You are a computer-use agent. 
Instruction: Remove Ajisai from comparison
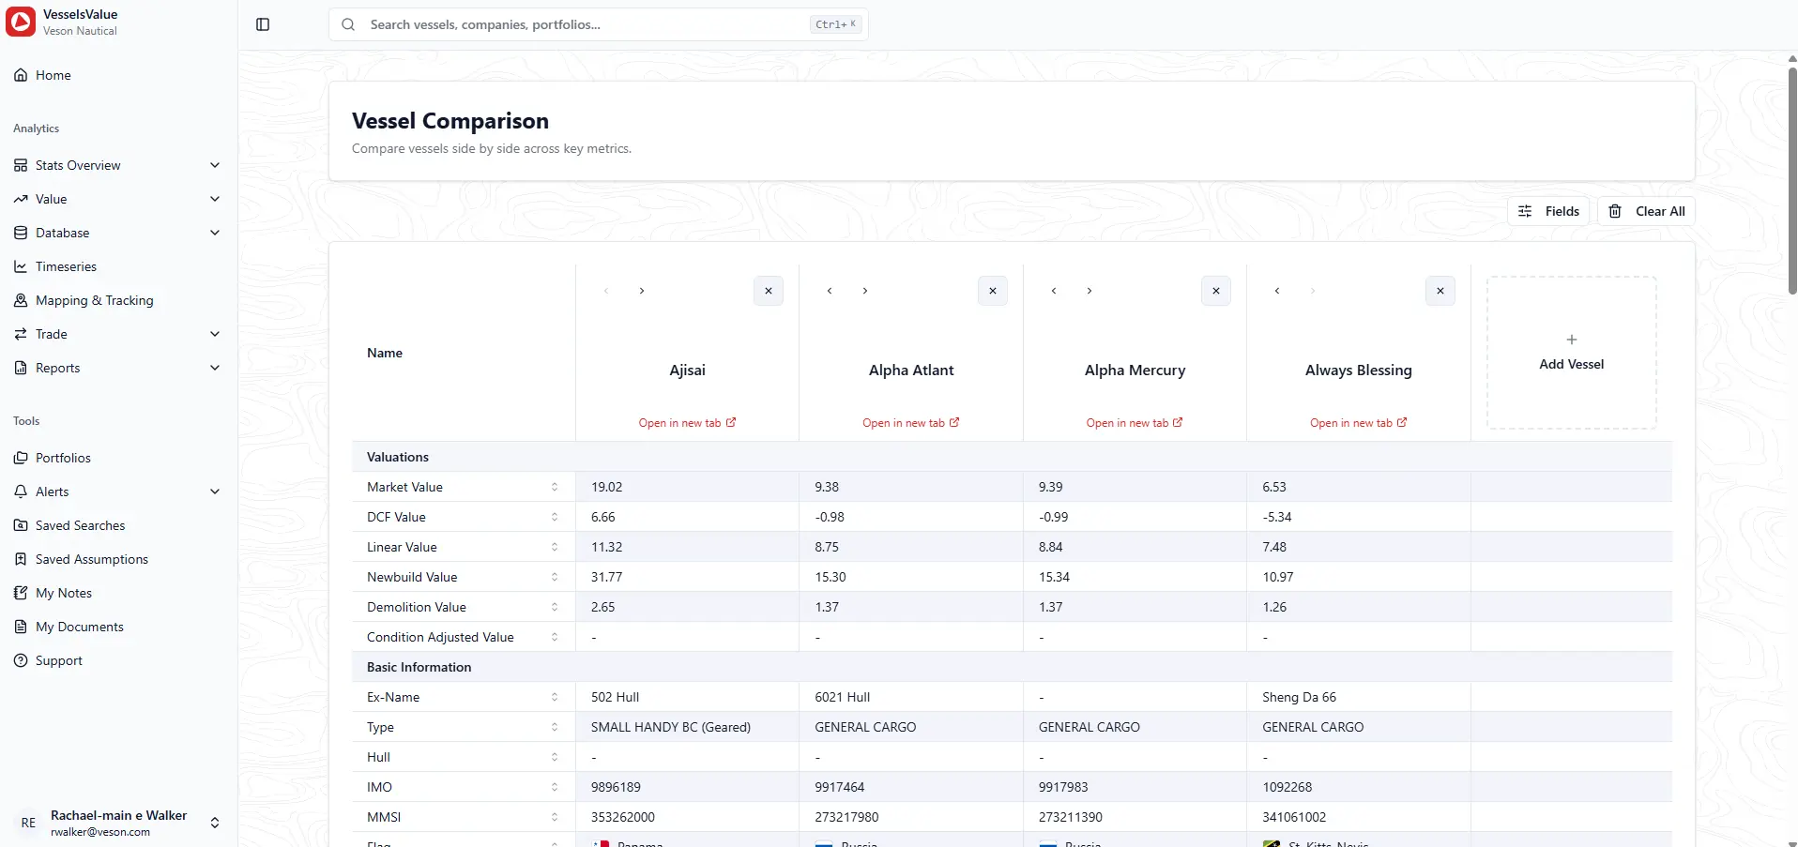coord(769,291)
